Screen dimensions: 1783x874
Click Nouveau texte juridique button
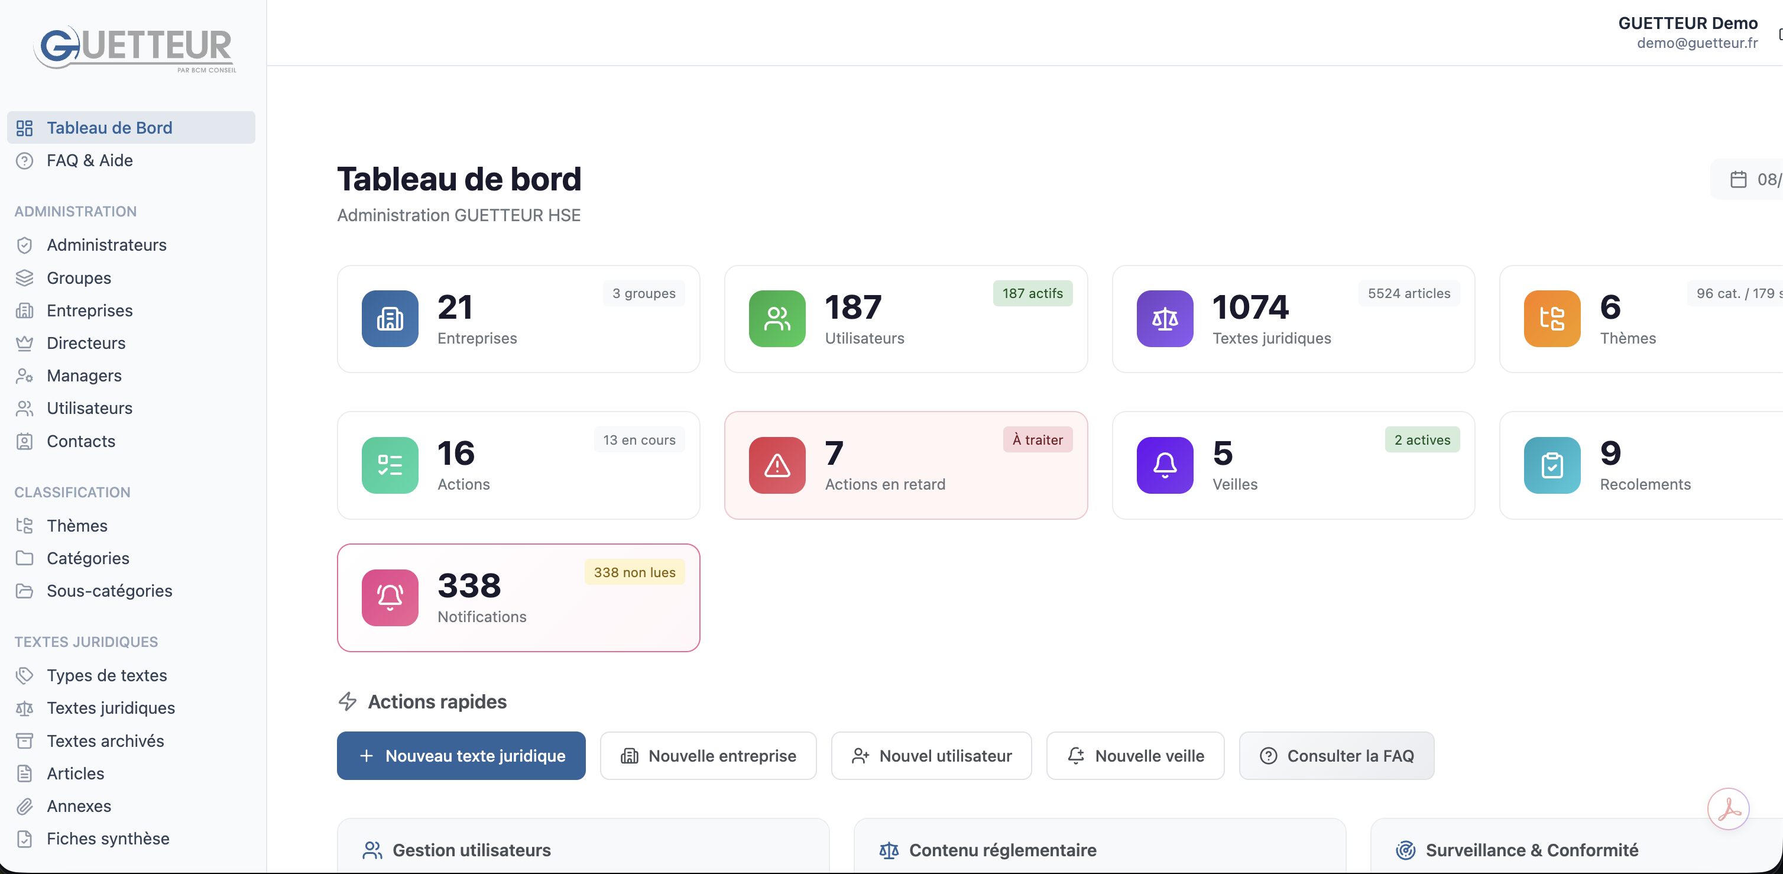461,756
